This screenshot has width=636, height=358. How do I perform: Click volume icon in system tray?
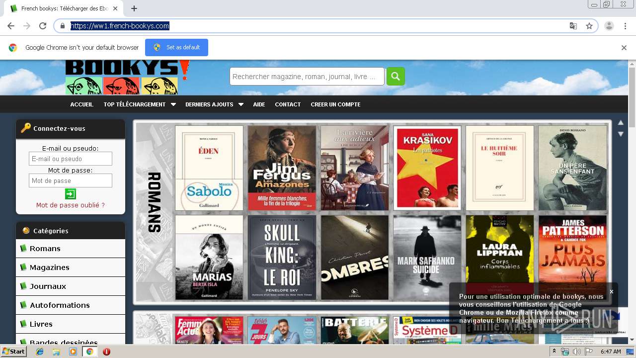[576, 352]
